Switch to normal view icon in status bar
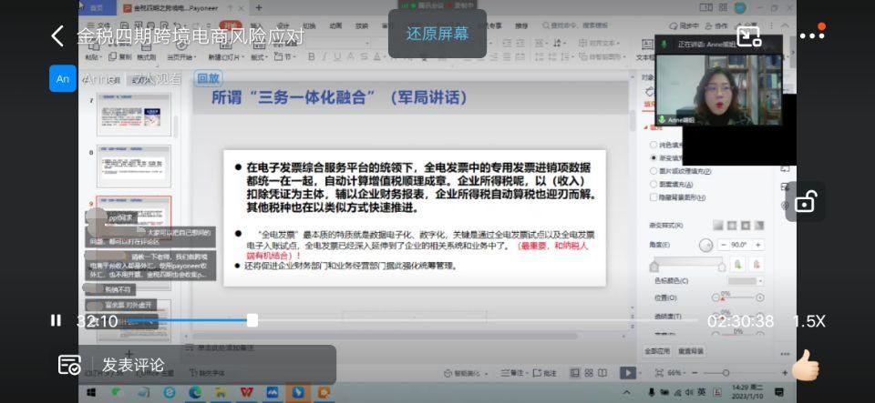875x403 pixels. coord(575,373)
